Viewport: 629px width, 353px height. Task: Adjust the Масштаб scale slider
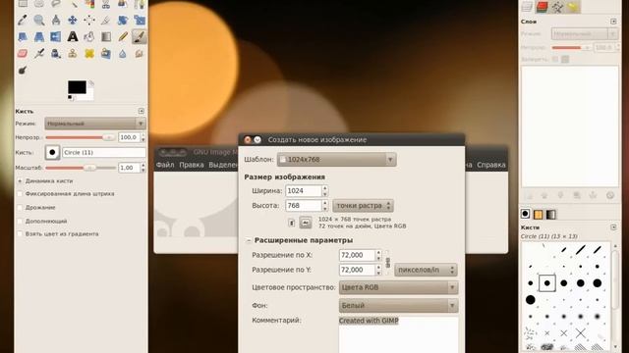(81, 168)
